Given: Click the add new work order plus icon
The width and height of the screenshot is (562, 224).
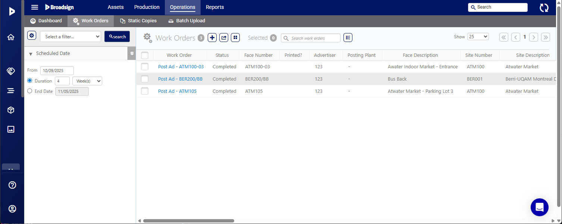Looking at the screenshot, I should click(x=212, y=38).
